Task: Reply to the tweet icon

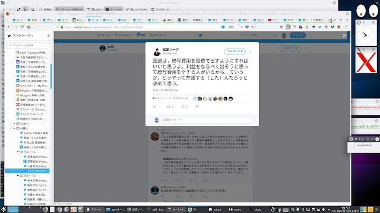Action: [154, 106]
